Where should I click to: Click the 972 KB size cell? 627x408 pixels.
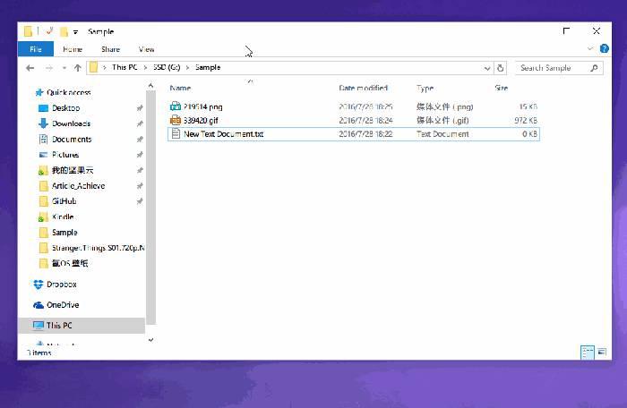(x=526, y=120)
